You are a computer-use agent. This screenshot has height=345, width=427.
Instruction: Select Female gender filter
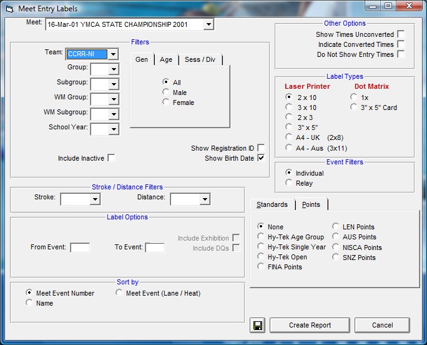click(165, 102)
